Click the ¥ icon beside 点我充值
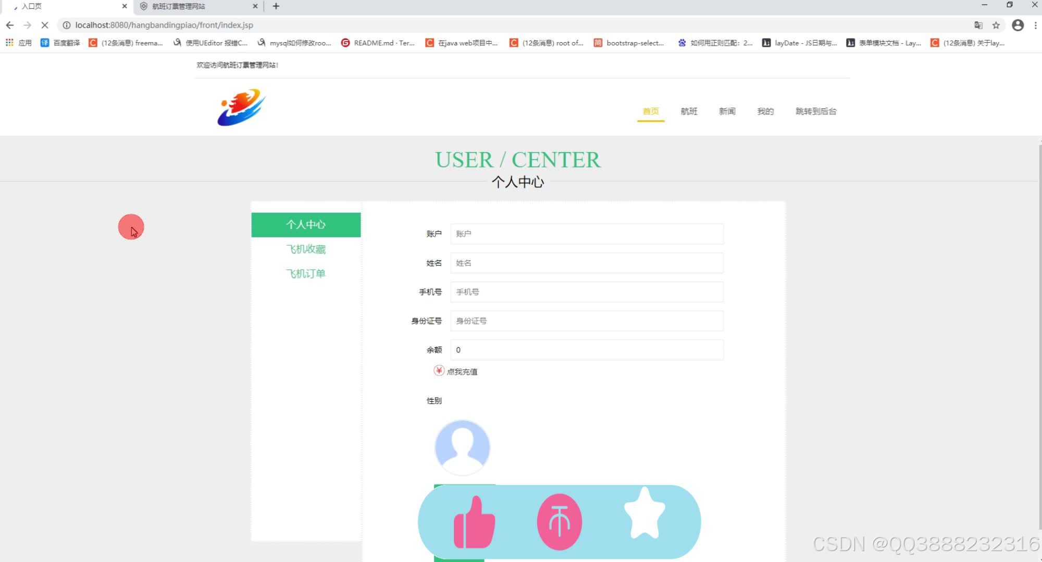The image size is (1042, 562). pos(438,371)
